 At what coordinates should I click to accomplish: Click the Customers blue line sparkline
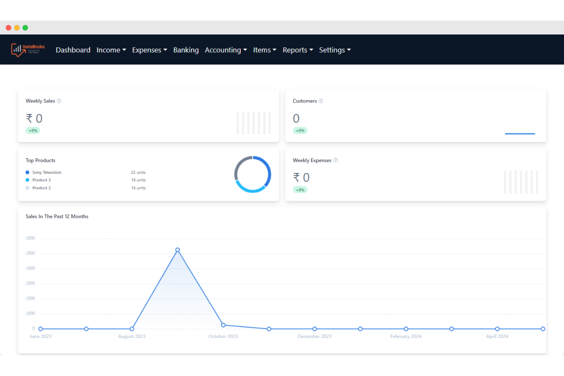pyautogui.click(x=520, y=134)
